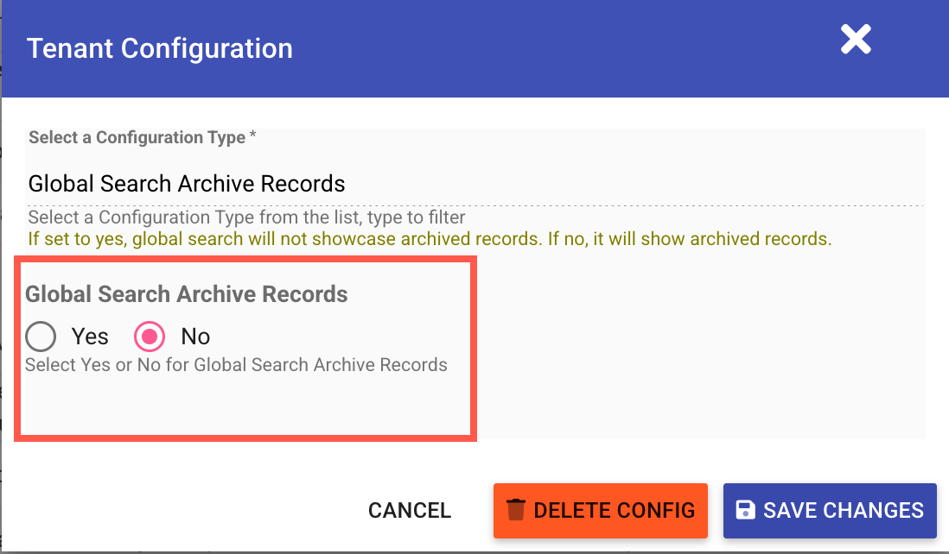Click the "Yes" option label text
Image resolution: width=949 pixels, height=554 pixels.
[90, 337]
